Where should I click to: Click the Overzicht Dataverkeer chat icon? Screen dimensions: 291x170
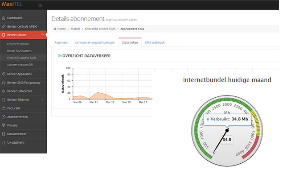[60, 56]
